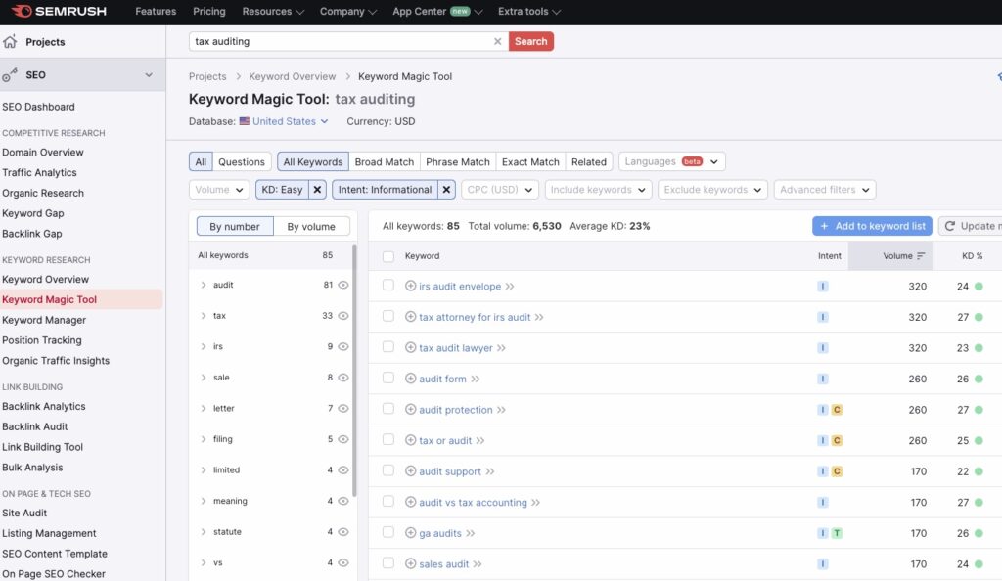Expand the irs keyword group

click(204, 346)
